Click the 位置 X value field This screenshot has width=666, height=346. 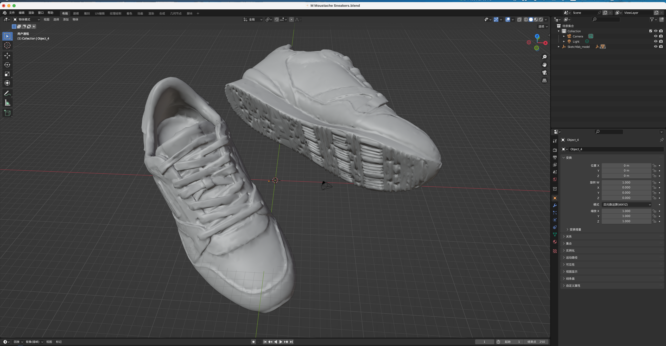626,166
